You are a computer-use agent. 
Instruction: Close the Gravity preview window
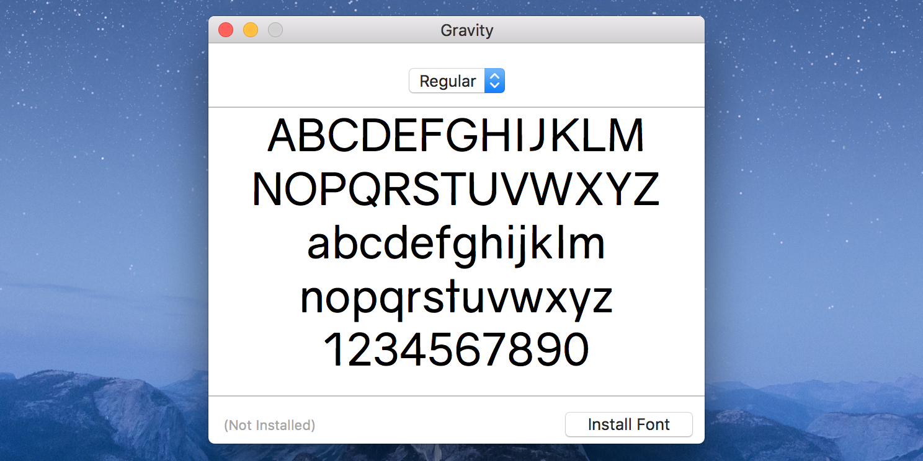[x=225, y=29]
